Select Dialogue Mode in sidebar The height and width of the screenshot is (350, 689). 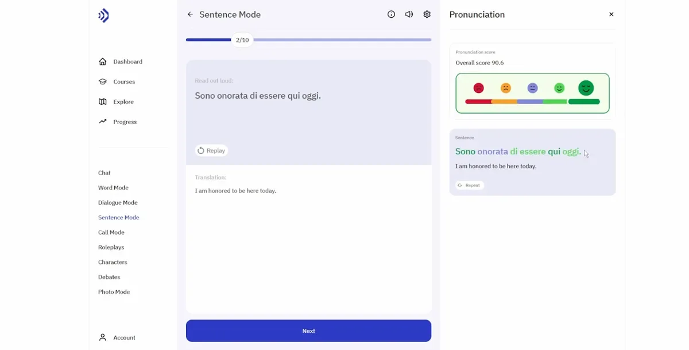pos(118,203)
